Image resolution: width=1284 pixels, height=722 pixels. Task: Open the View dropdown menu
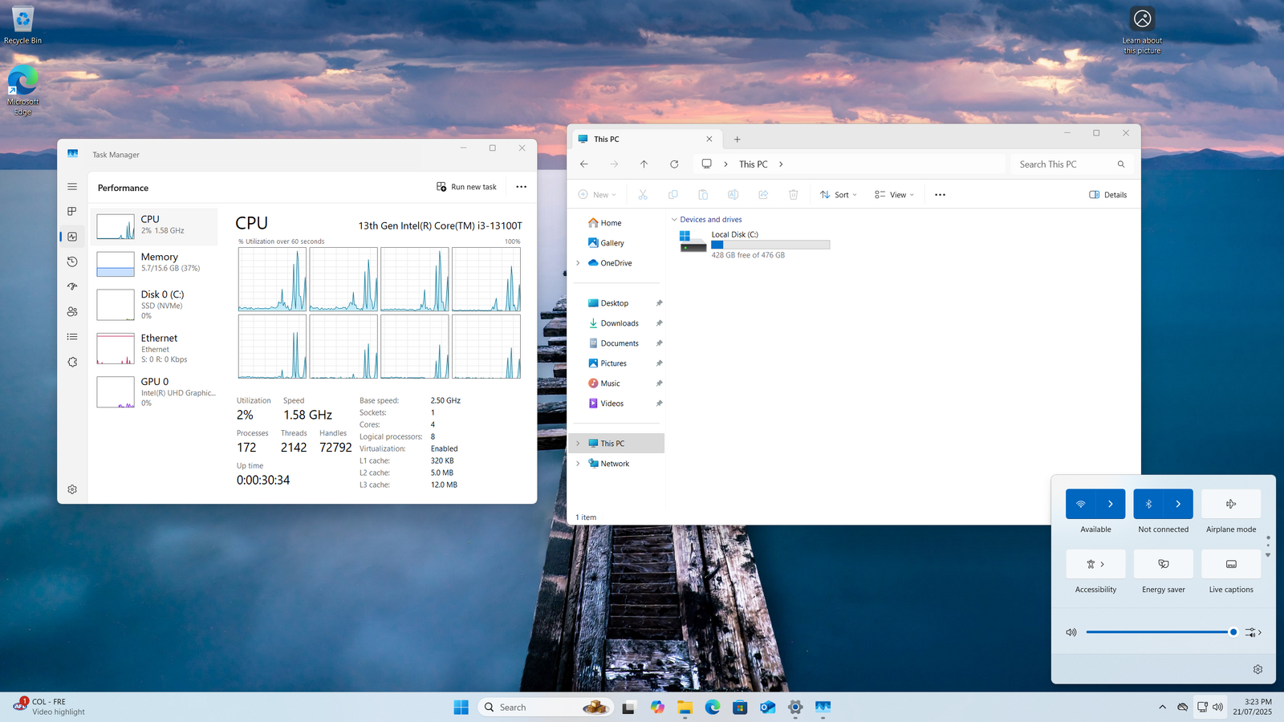[x=894, y=195]
